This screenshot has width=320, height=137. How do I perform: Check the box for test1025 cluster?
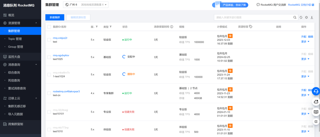click(x=49, y=57)
